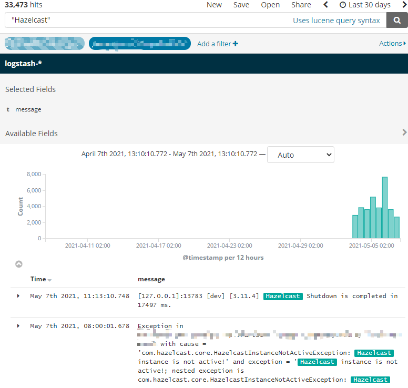408x388 pixels.
Task: Open the logstash-* index pattern selector
Action: click(24, 64)
